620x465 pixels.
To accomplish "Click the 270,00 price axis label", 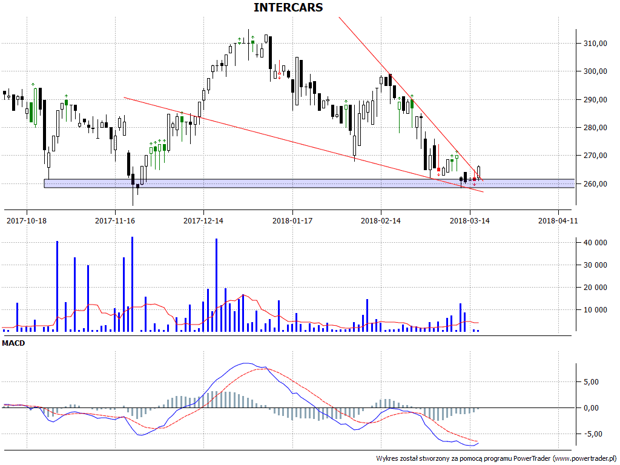I will coord(596,156).
